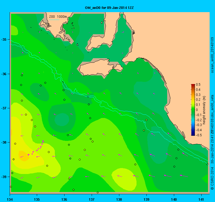Image resolution: width=215 pixels, height=202 pixels.
Task: Click the title "OM_anD0 for 09-Jan-2014 12Z"
Action: (109, 8)
